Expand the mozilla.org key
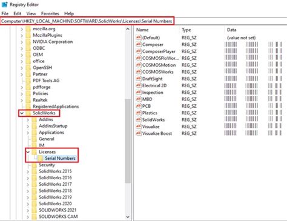Screen dimensions: 287x221 click(x=22, y=29)
